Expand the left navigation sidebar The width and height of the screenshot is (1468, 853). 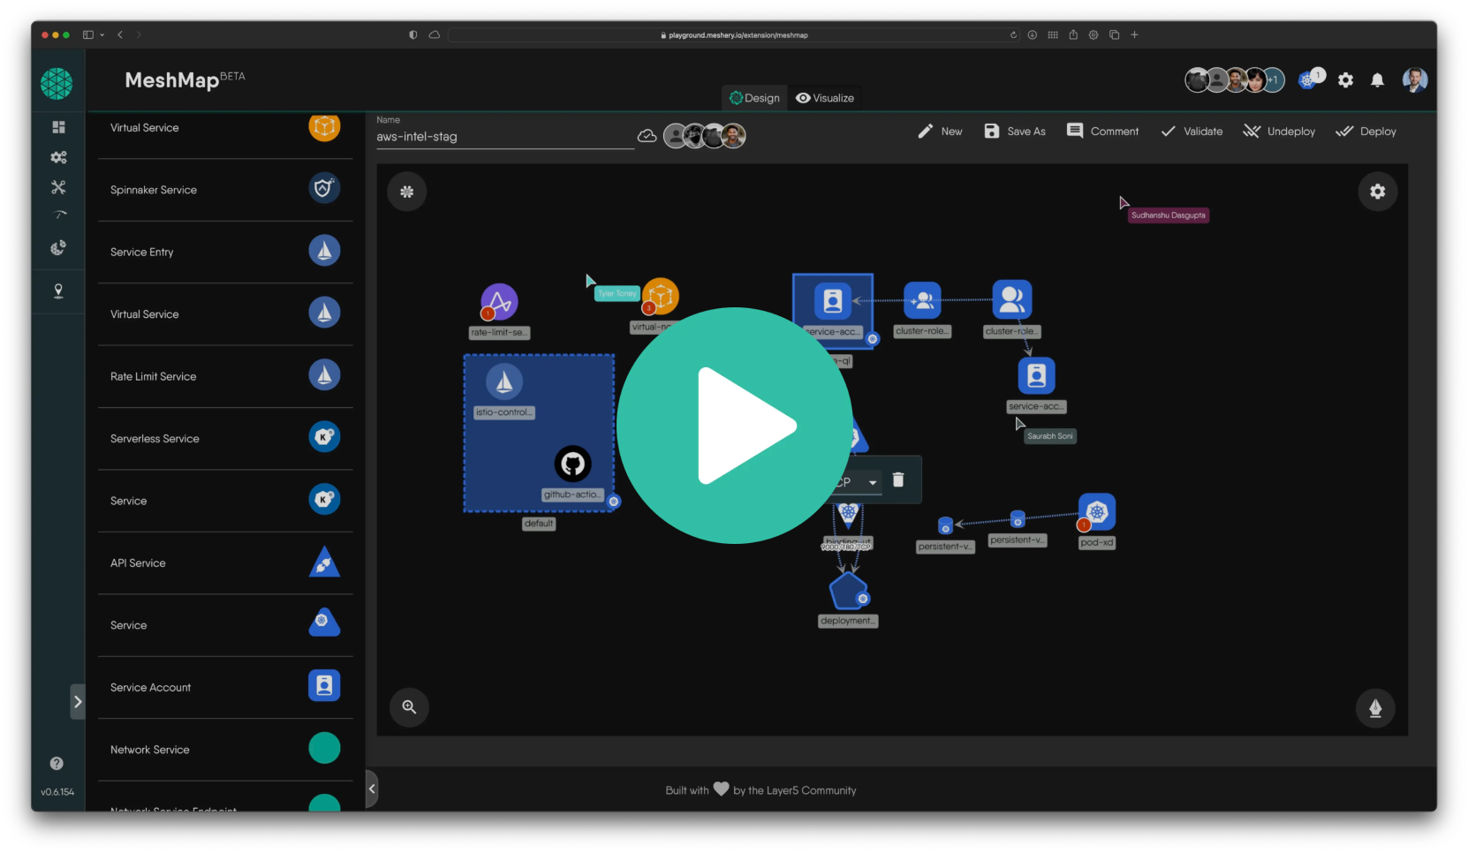[x=78, y=702]
